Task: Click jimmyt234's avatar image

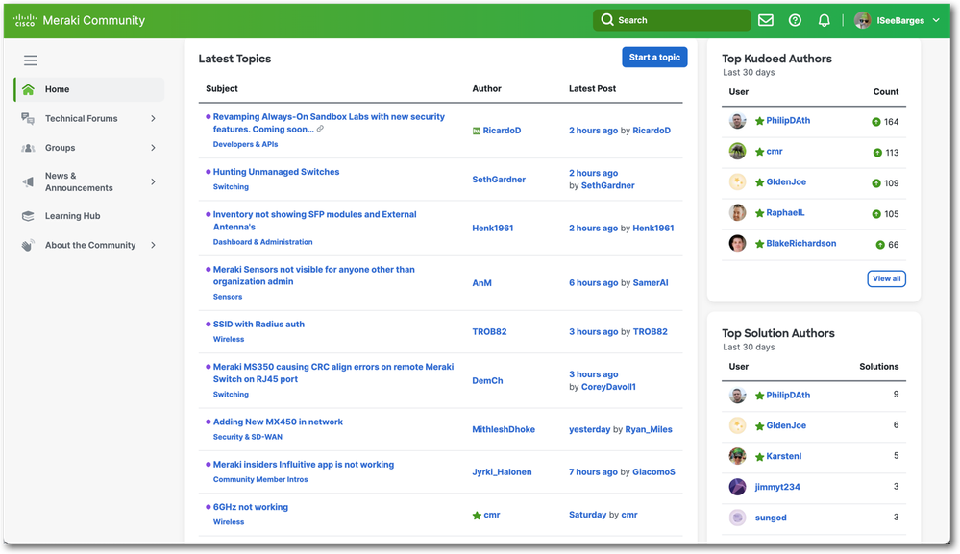Action: pyautogui.click(x=737, y=486)
